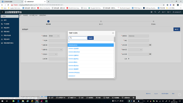The height and width of the screenshot is (103, 183).
Task: Open the second sidebar item with gear icon
Action: point(6,24)
